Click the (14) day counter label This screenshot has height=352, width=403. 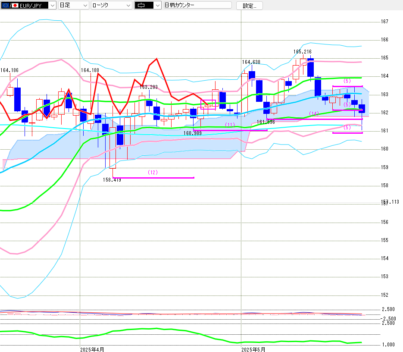[314, 114]
